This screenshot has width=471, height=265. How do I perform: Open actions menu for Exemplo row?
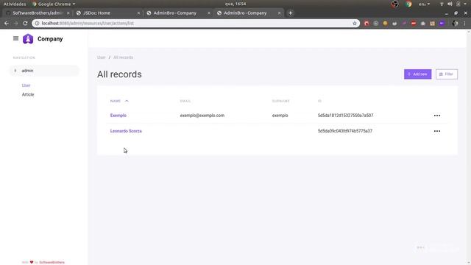click(436, 116)
